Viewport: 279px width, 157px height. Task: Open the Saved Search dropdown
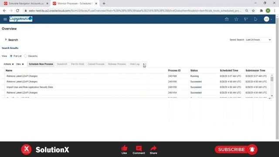259,40
